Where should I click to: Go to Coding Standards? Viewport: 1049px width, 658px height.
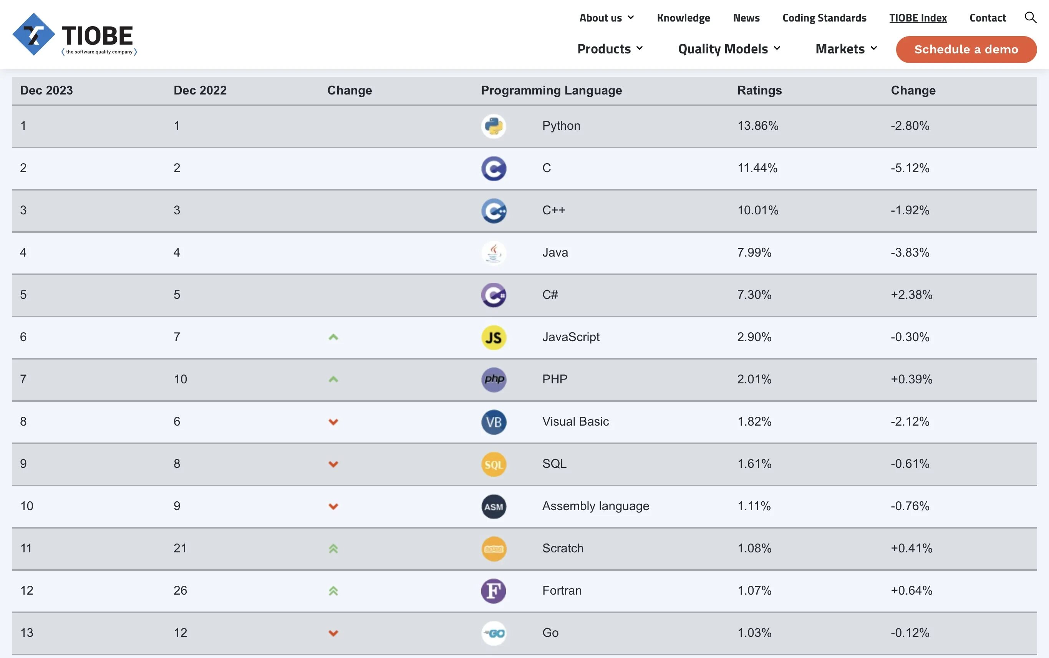(824, 18)
